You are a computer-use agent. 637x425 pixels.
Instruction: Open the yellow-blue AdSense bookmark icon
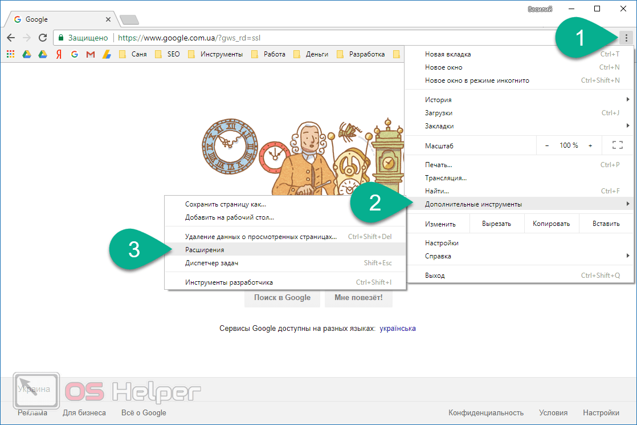tap(107, 54)
